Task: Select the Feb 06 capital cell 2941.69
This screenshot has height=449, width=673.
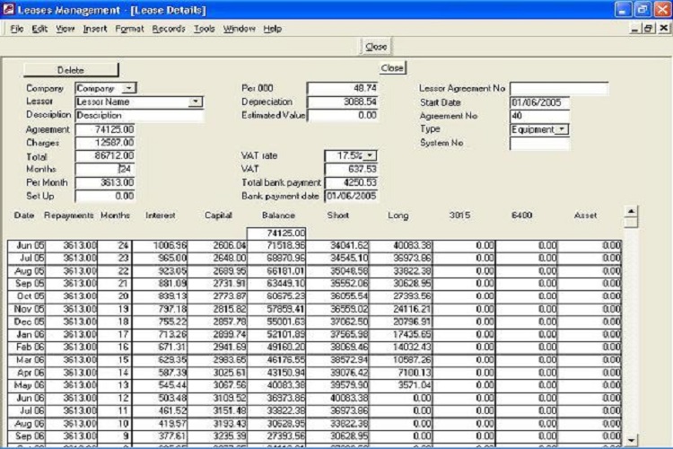Action: click(x=218, y=348)
